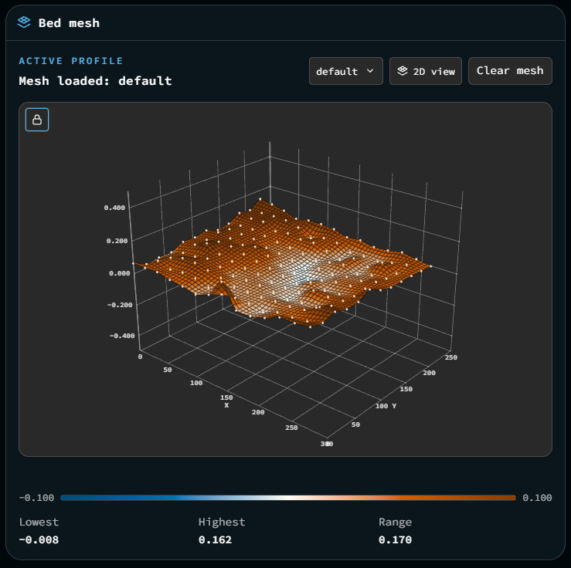This screenshot has width=571, height=568.
Task: Switch to 2D view
Action: (x=425, y=71)
